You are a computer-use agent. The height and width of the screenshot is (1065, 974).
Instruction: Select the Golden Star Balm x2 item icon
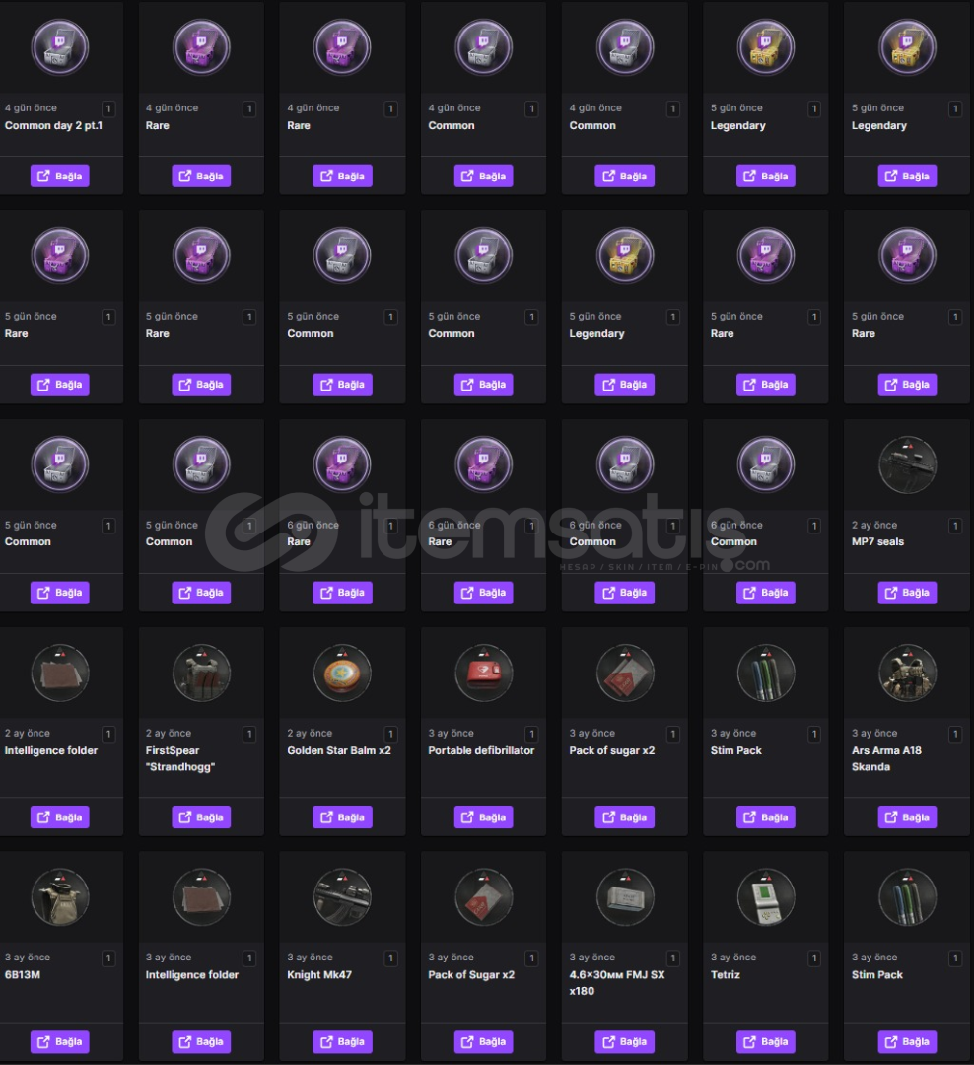click(342, 674)
